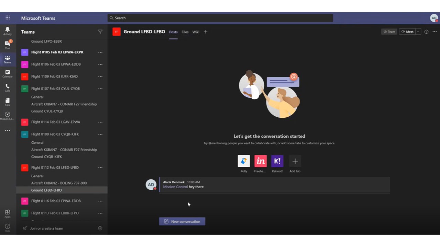Open channel more options ellipsis in header
This screenshot has height=247, width=440.
point(434,32)
